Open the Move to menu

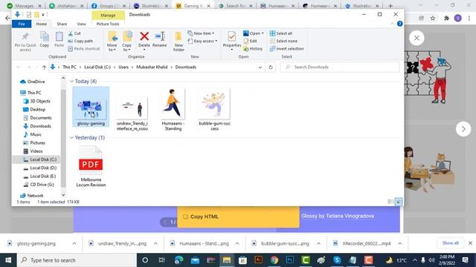pos(112,42)
